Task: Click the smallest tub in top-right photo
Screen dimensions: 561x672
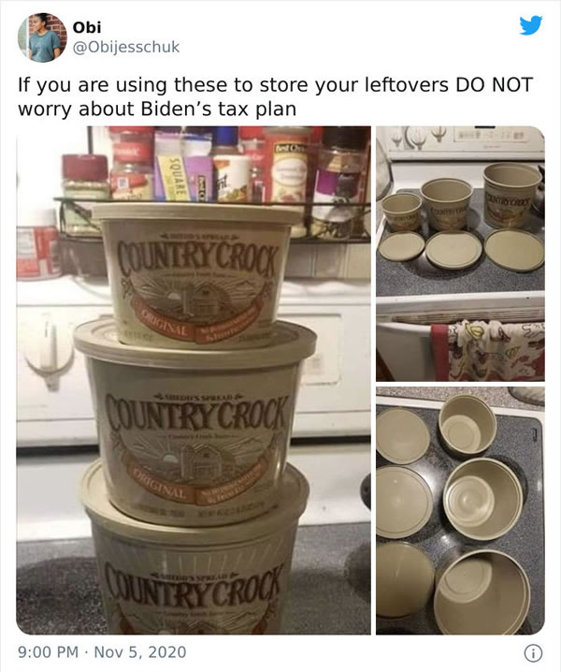Action: point(402,212)
